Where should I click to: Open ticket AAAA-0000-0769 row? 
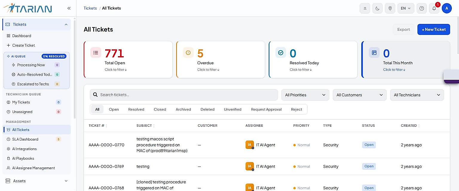click(267, 166)
